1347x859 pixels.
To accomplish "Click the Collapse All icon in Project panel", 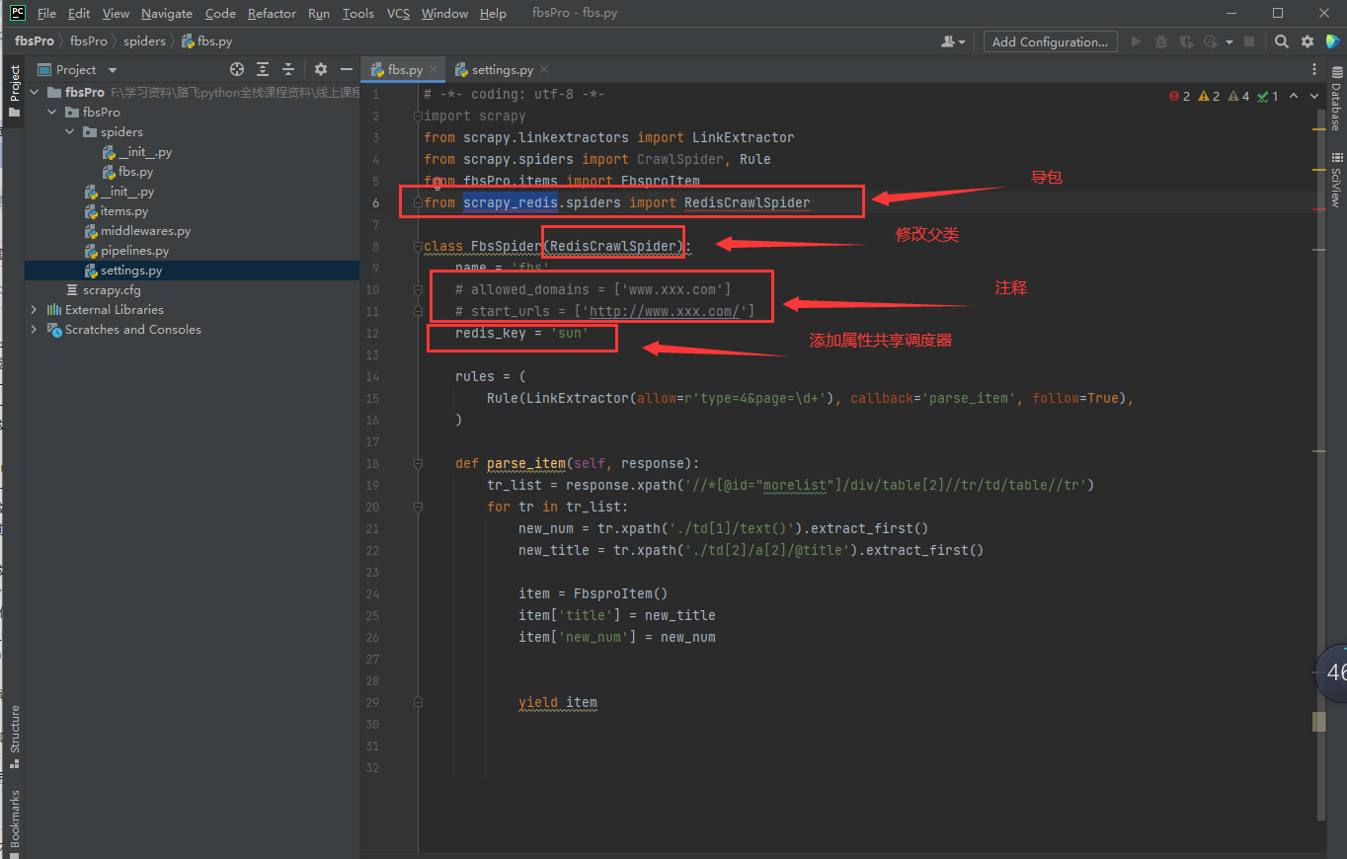I will [288, 69].
